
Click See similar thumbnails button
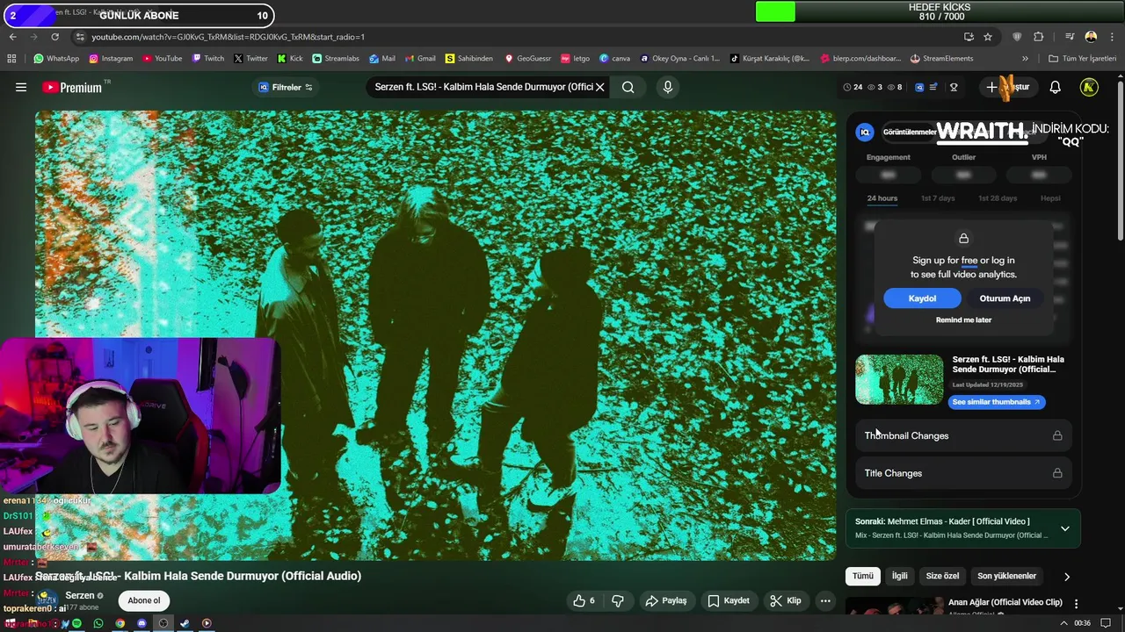click(x=997, y=402)
